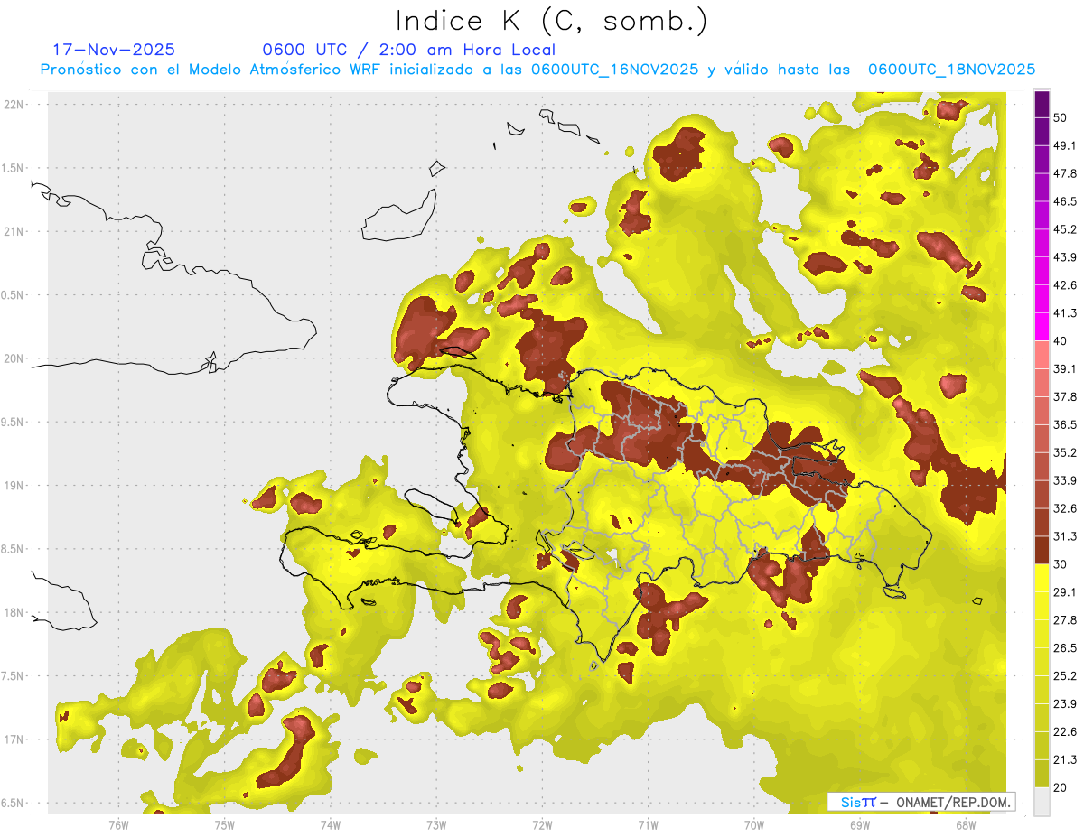
Task: Click the "46.5" colorbar label
Action: tap(1065, 201)
